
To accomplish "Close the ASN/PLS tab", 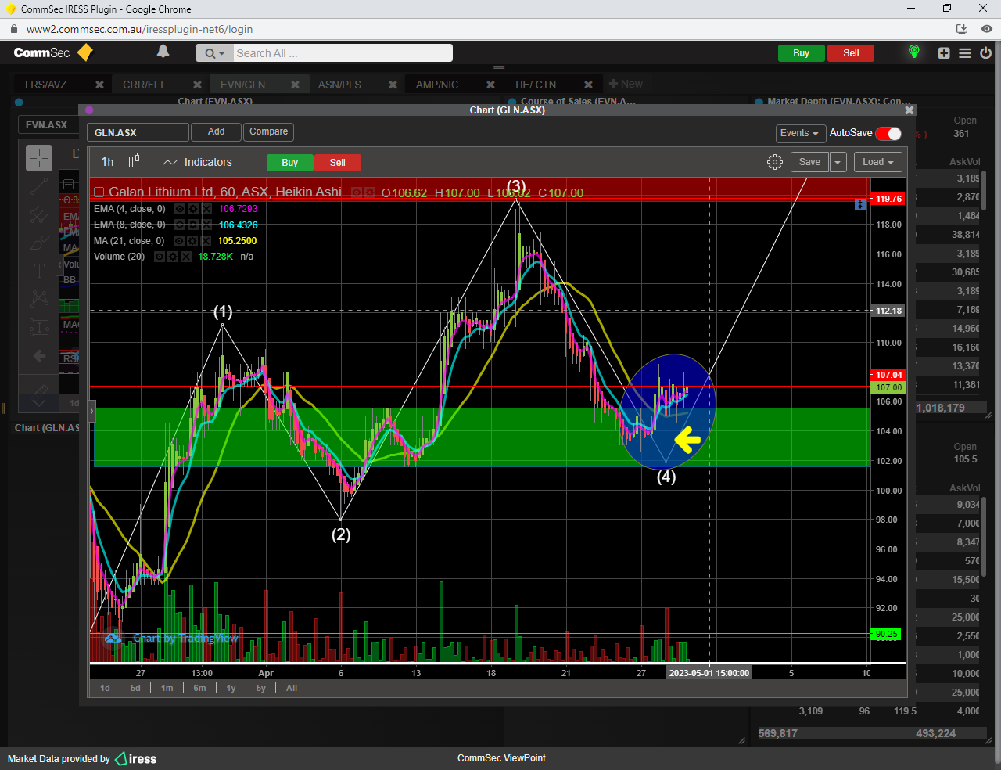I will click(393, 85).
